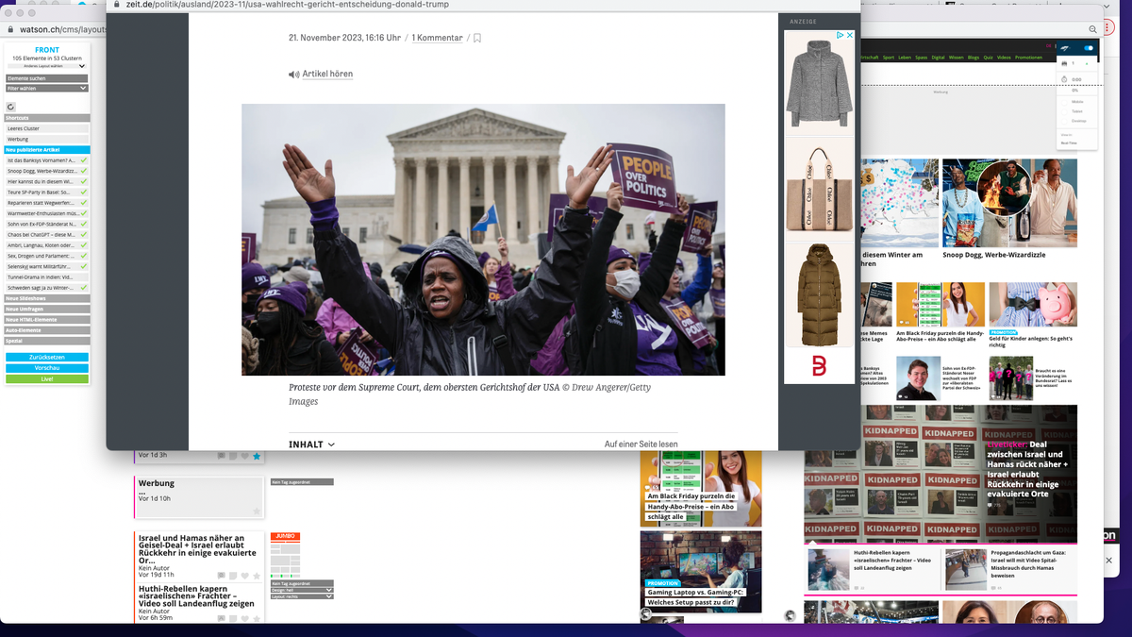Open Promotionen in the watson navigation bar
The height and width of the screenshot is (637, 1132).
point(1028,58)
